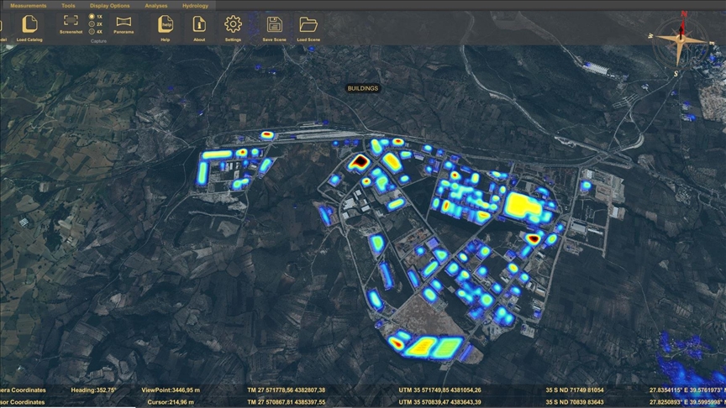Click the large yellow heatmap building
The image size is (726, 408).
[522, 204]
